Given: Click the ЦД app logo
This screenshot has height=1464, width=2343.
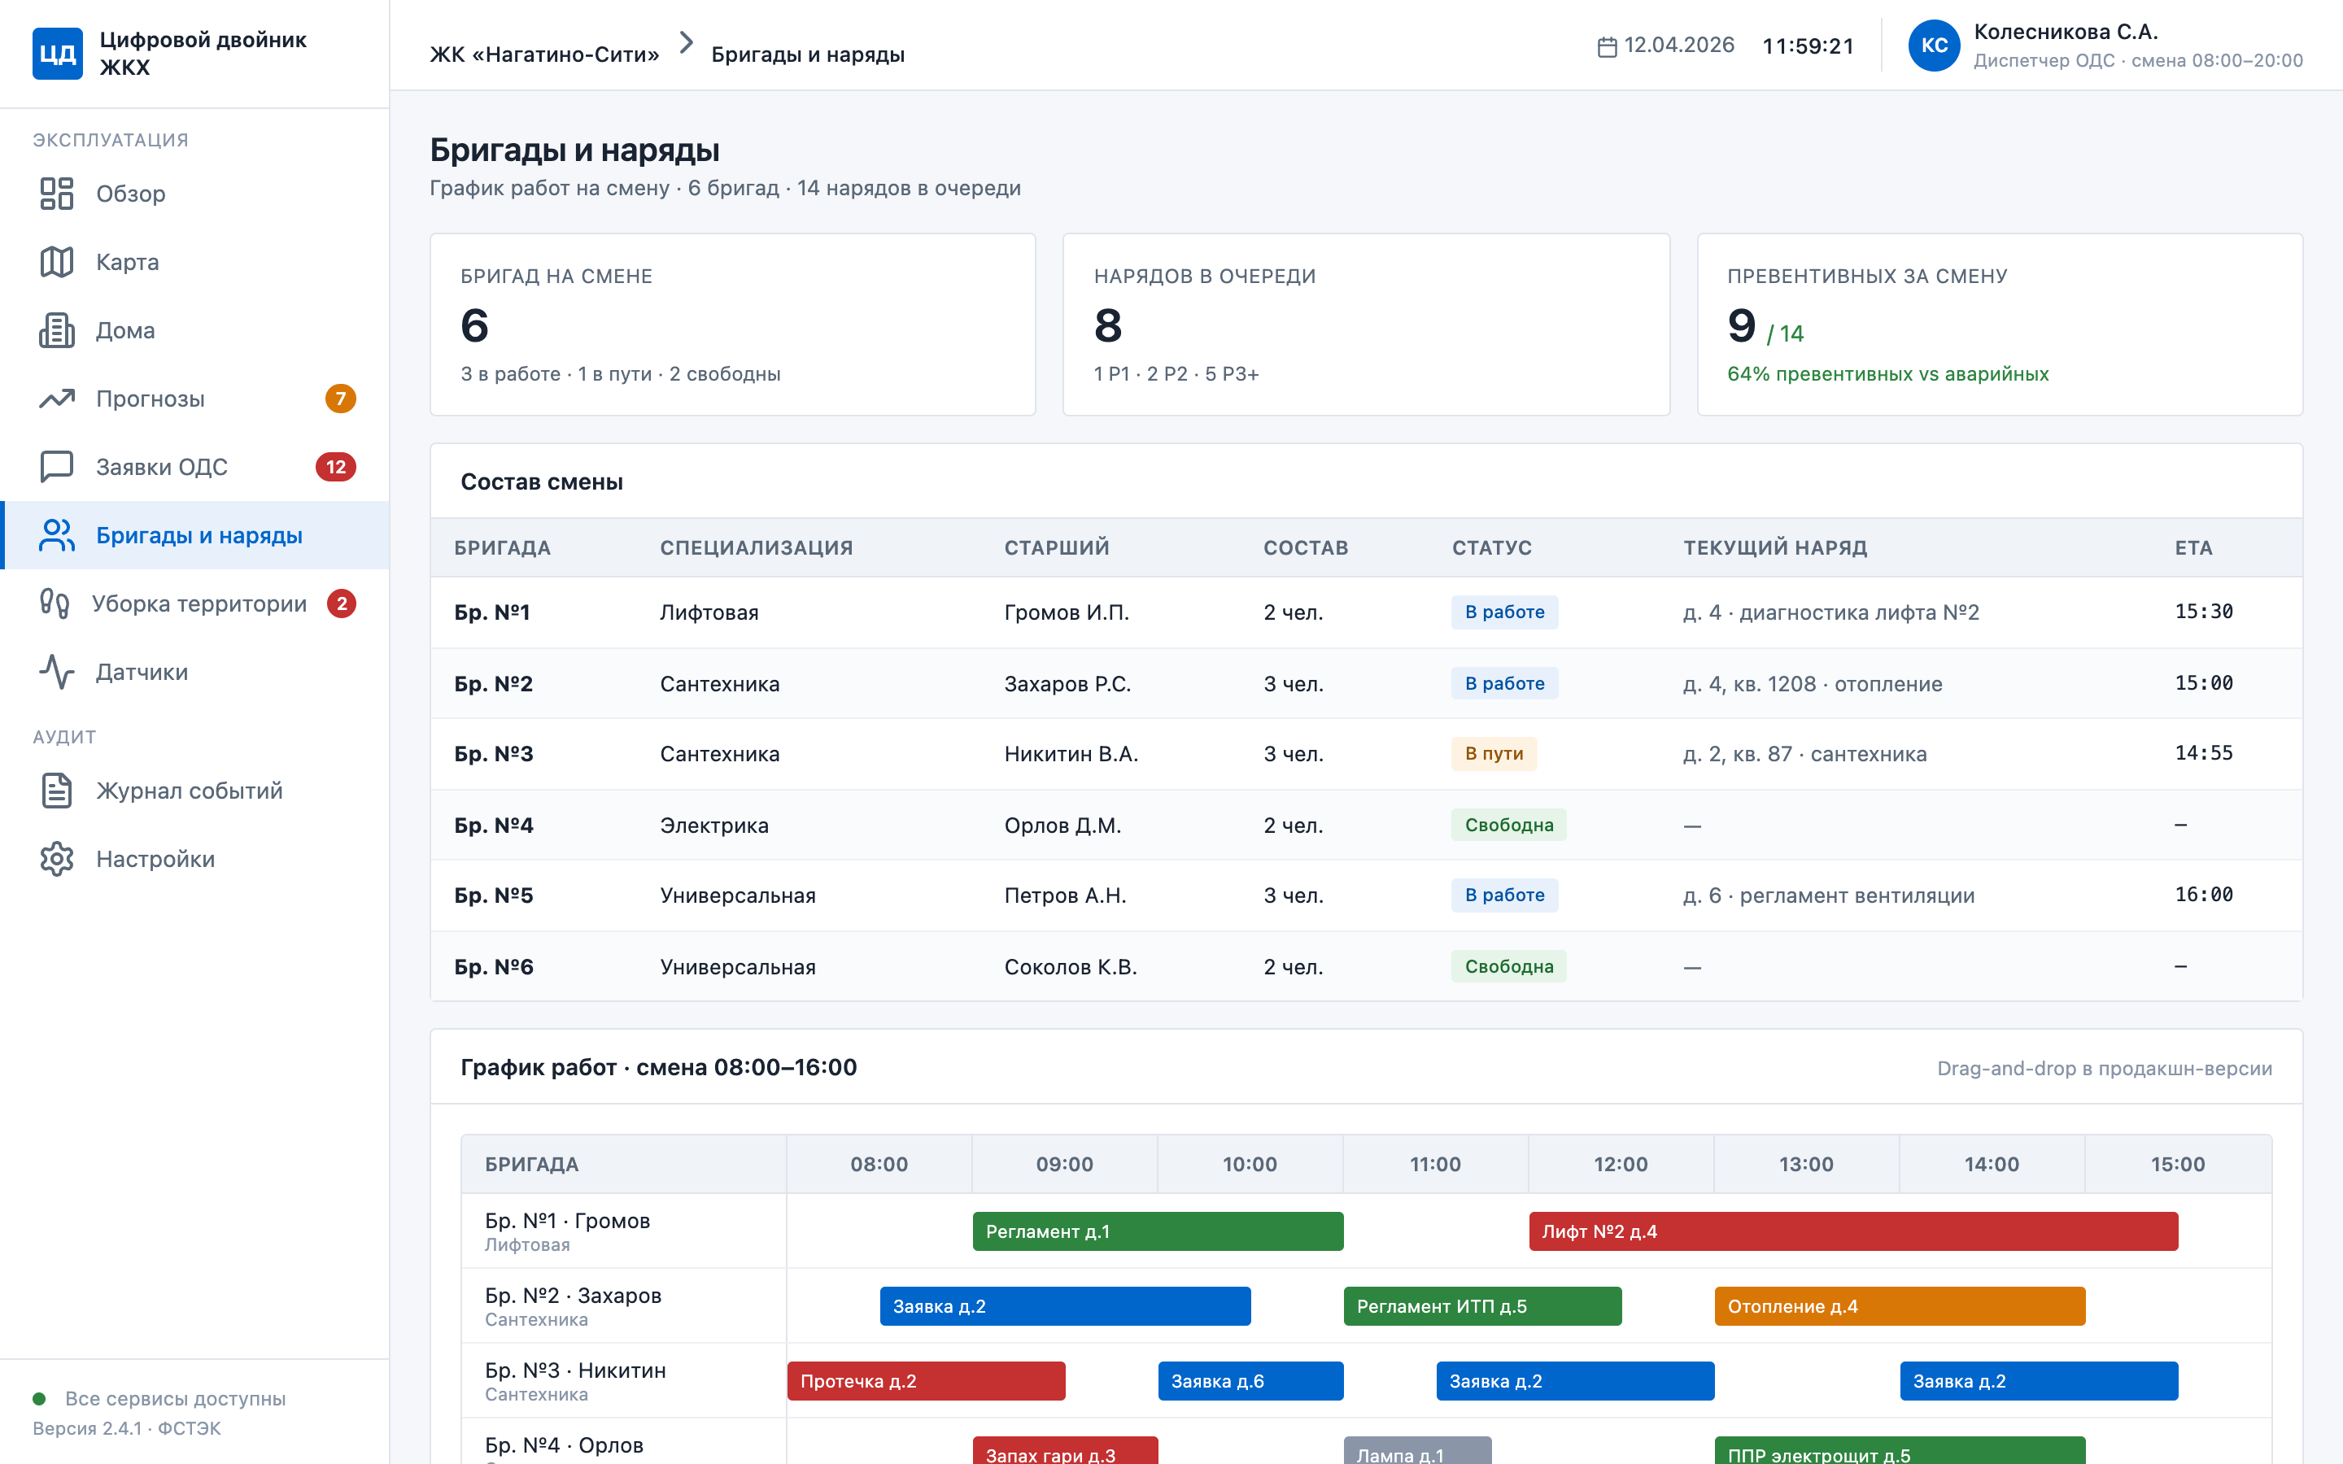Looking at the screenshot, I should pyautogui.click(x=57, y=53).
